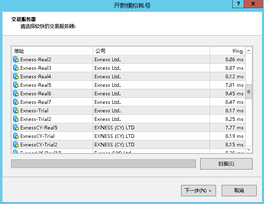Click scrollbar up arrow in server list
264x204 pixels.
point(249,50)
